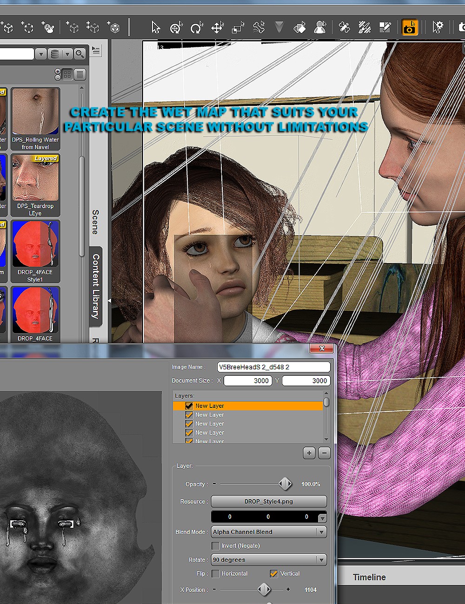Click the DROP_Style4.png Resource button
The width and height of the screenshot is (465, 604).
269,501
